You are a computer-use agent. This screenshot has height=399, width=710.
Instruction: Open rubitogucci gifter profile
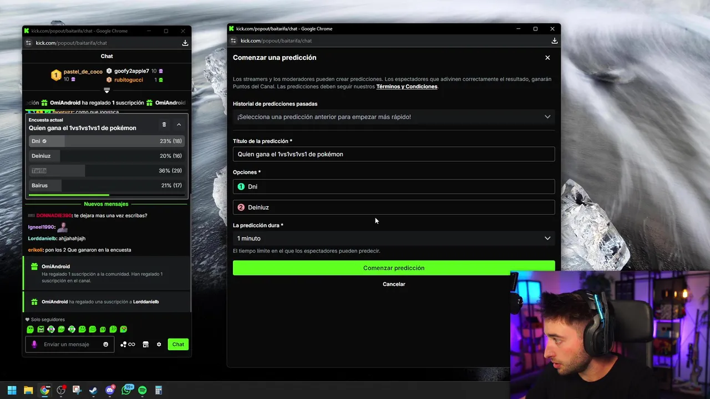(x=129, y=80)
